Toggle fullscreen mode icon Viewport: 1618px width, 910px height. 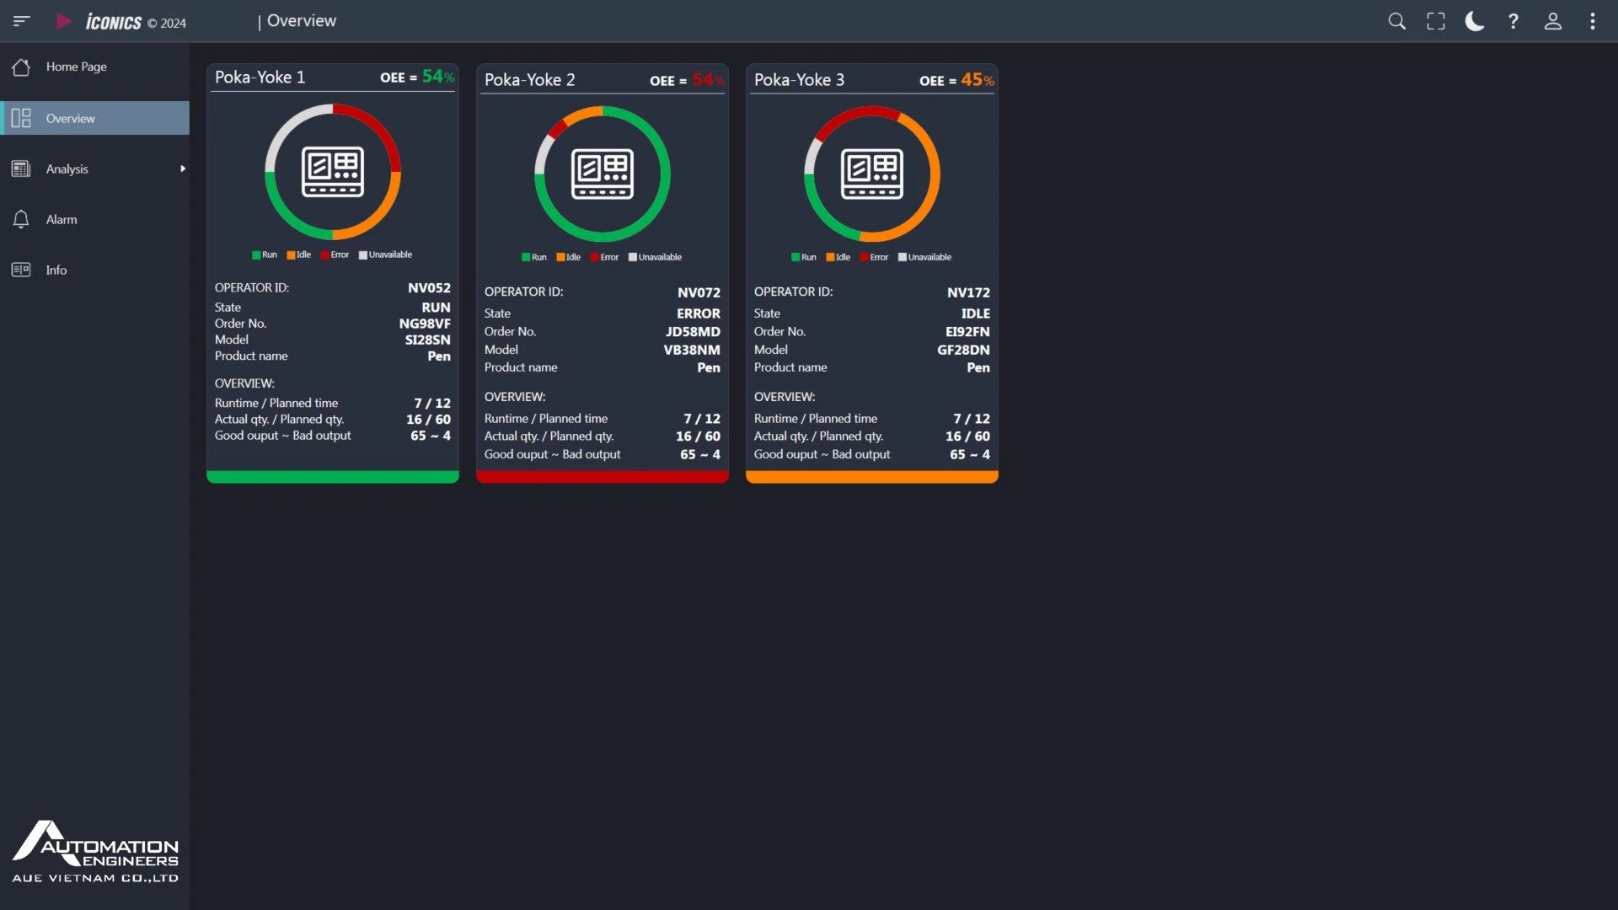pos(1435,21)
